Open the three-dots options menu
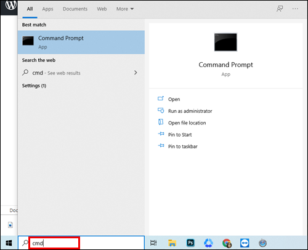This screenshot has width=308, height=250. (295, 9)
